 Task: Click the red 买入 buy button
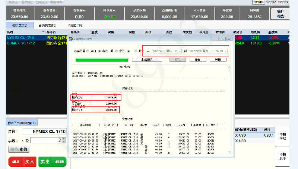coord(22,162)
